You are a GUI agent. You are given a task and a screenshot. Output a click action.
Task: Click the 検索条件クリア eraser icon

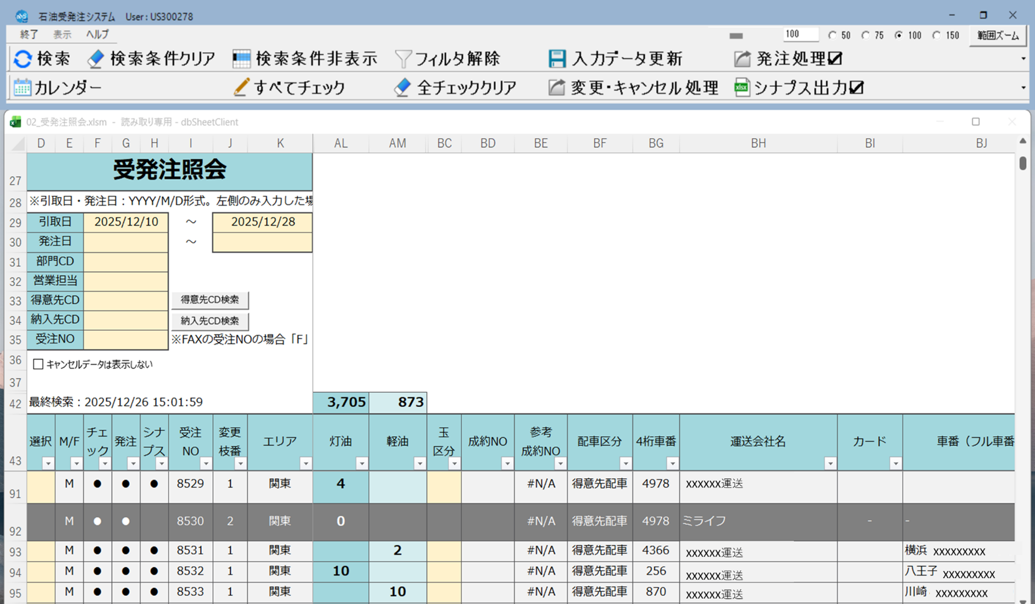pyautogui.click(x=96, y=59)
